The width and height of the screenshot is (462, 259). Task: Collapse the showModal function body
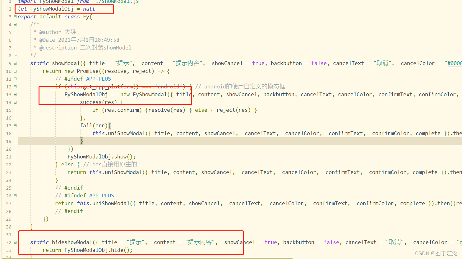(x=14, y=63)
